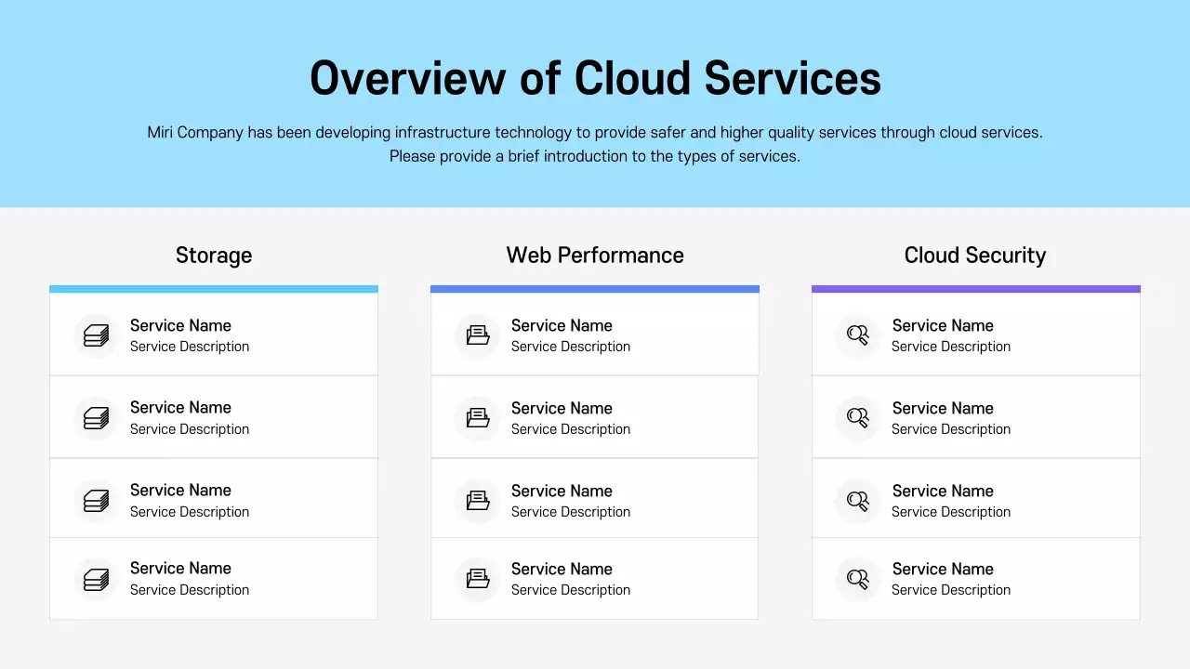This screenshot has height=669, width=1190.
Task: Select the document-tray icon in the first Web Performance row
Action: coord(478,335)
